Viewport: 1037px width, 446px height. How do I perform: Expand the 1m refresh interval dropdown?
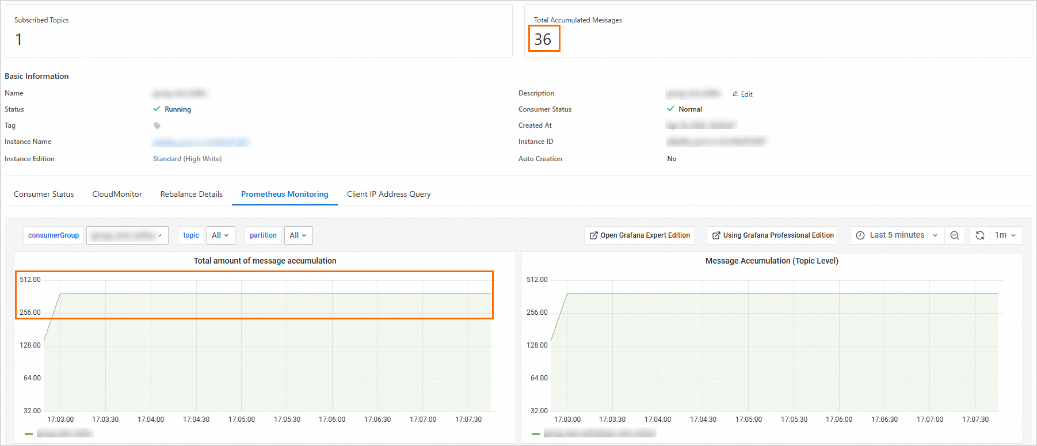coord(1005,235)
